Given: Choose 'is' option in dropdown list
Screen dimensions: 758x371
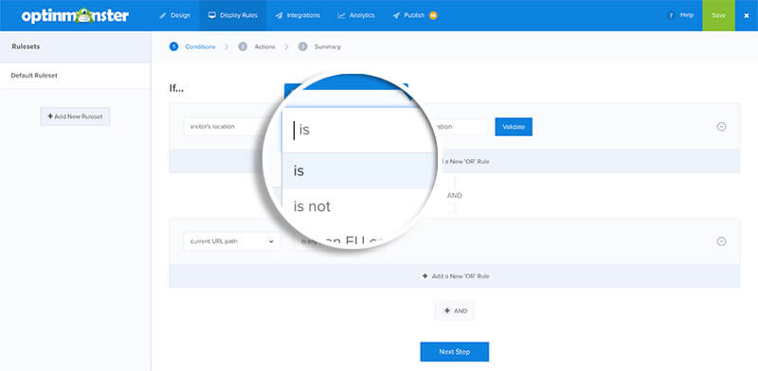Looking at the screenshot, I should point(357,171).
